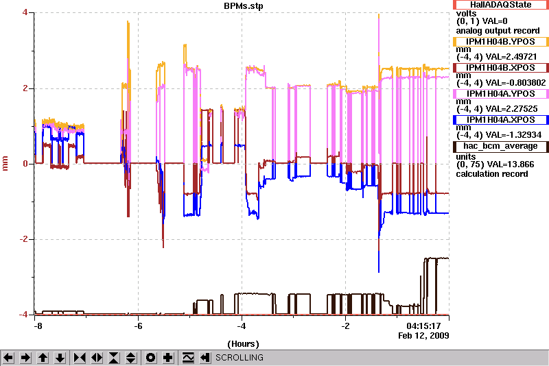
Task: Click the mm y-axis unit label
Action: [5, 164]
